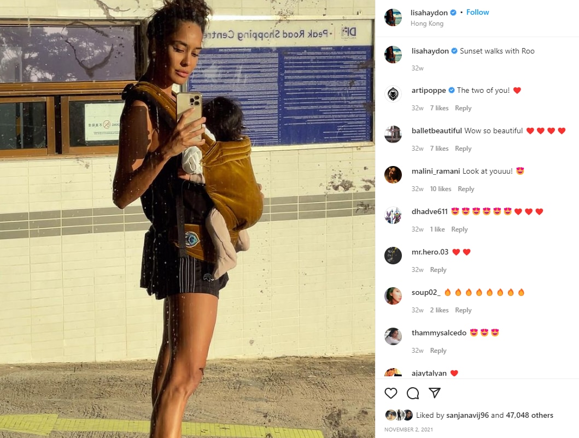
Task: Open thammysalcedo's profile avatar
Action: [393, 336]
